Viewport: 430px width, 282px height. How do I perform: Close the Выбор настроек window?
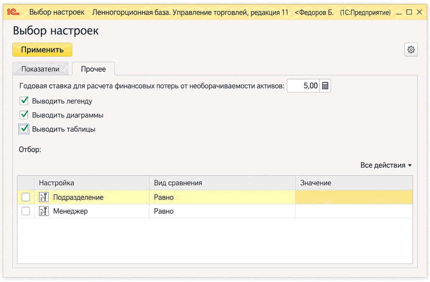point(419,12)
